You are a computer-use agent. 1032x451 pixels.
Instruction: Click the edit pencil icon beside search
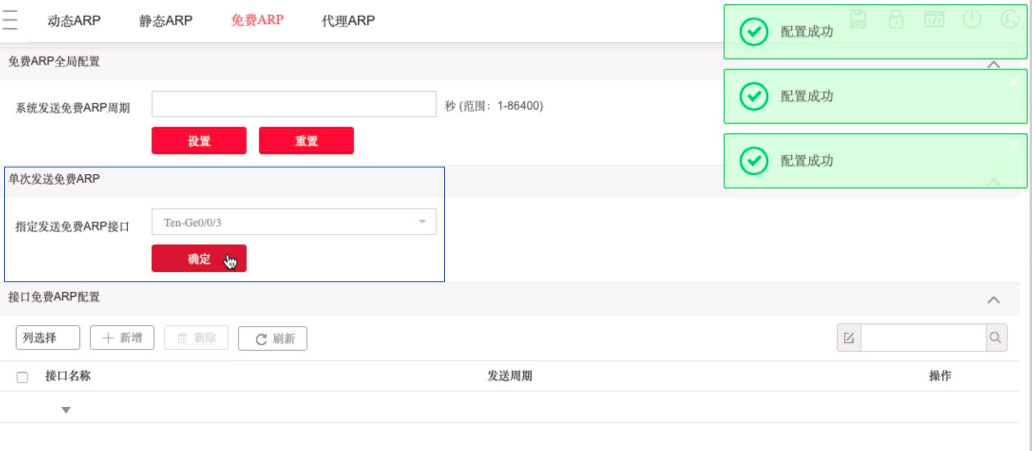(849, 338)
